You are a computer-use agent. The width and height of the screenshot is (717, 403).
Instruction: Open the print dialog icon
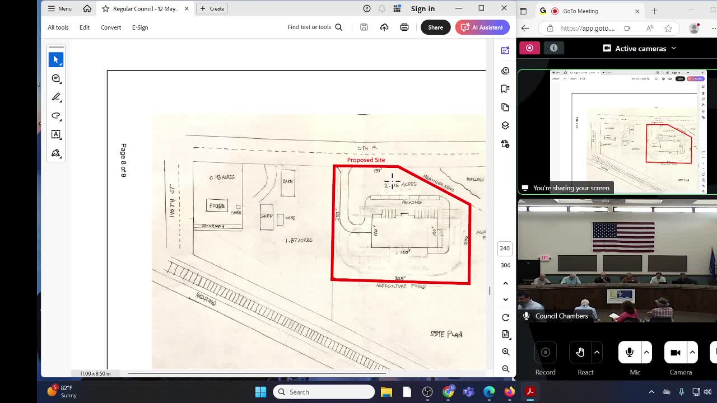click(404, 27)
